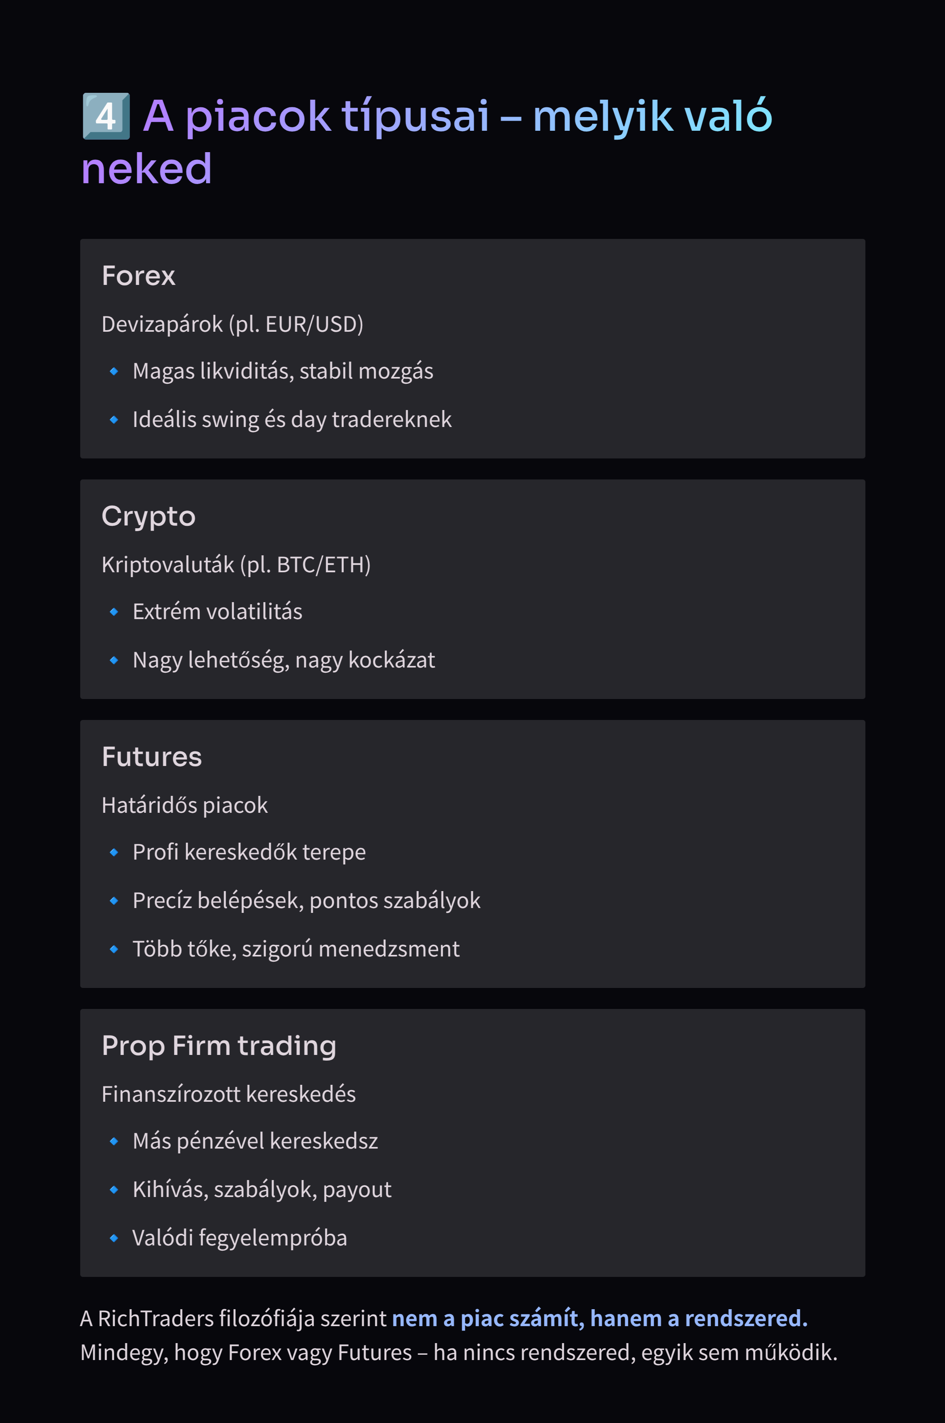This screenshot has height=1423, width=945.
Task: Click the Finanszírozott kereskedés subtitle
Action: 228,1094
